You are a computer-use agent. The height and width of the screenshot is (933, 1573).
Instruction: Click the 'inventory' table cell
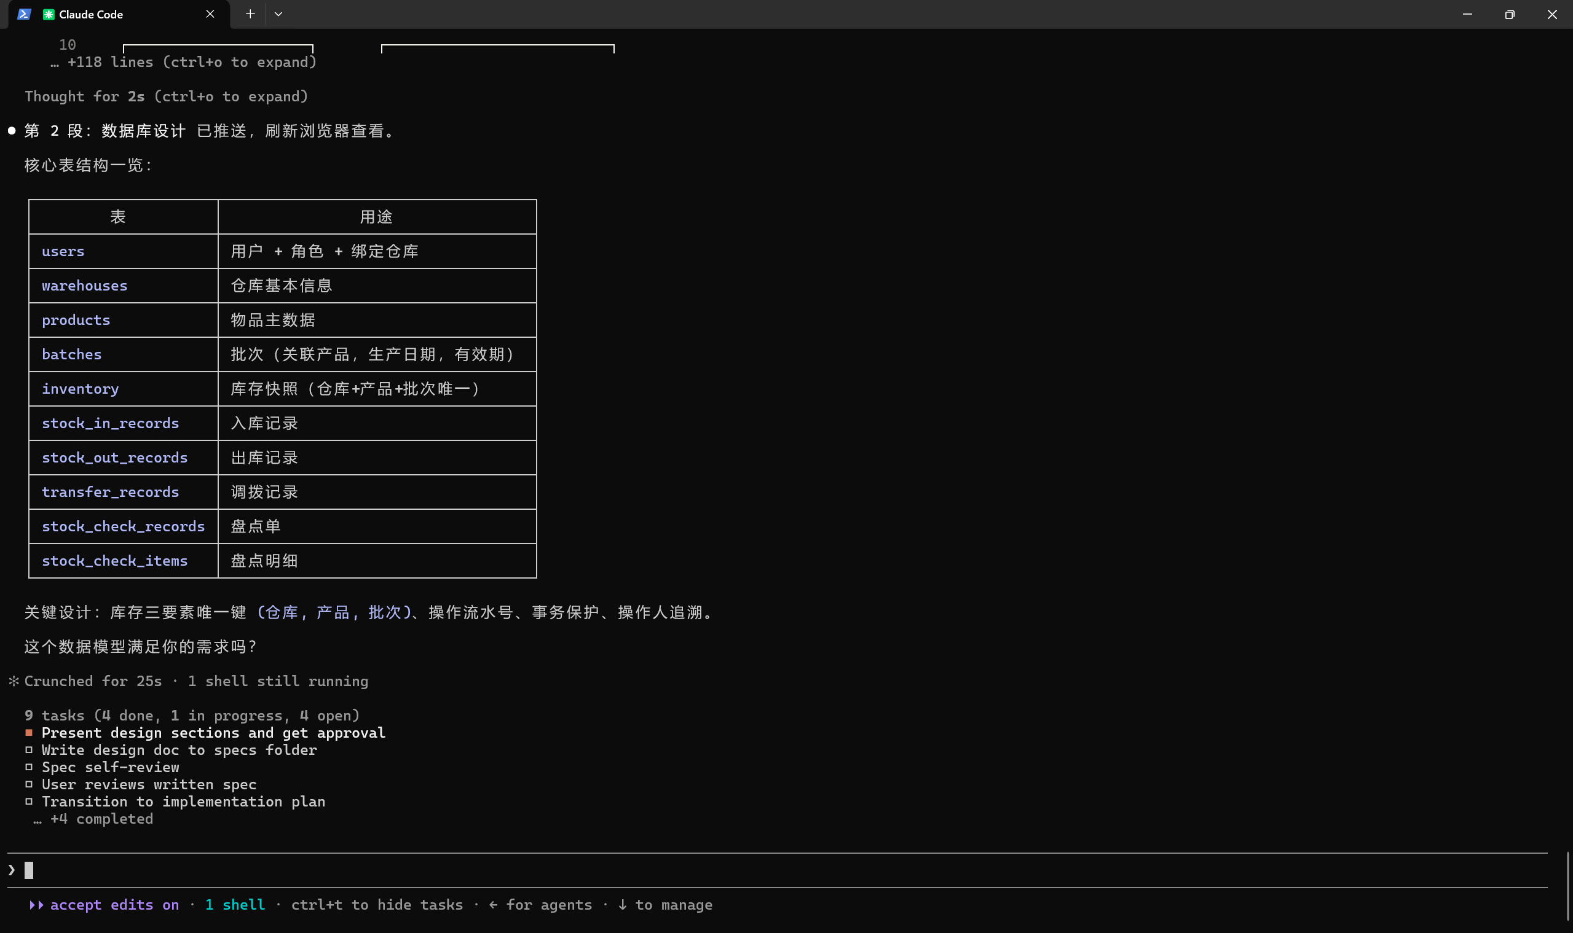coord(124,389)
